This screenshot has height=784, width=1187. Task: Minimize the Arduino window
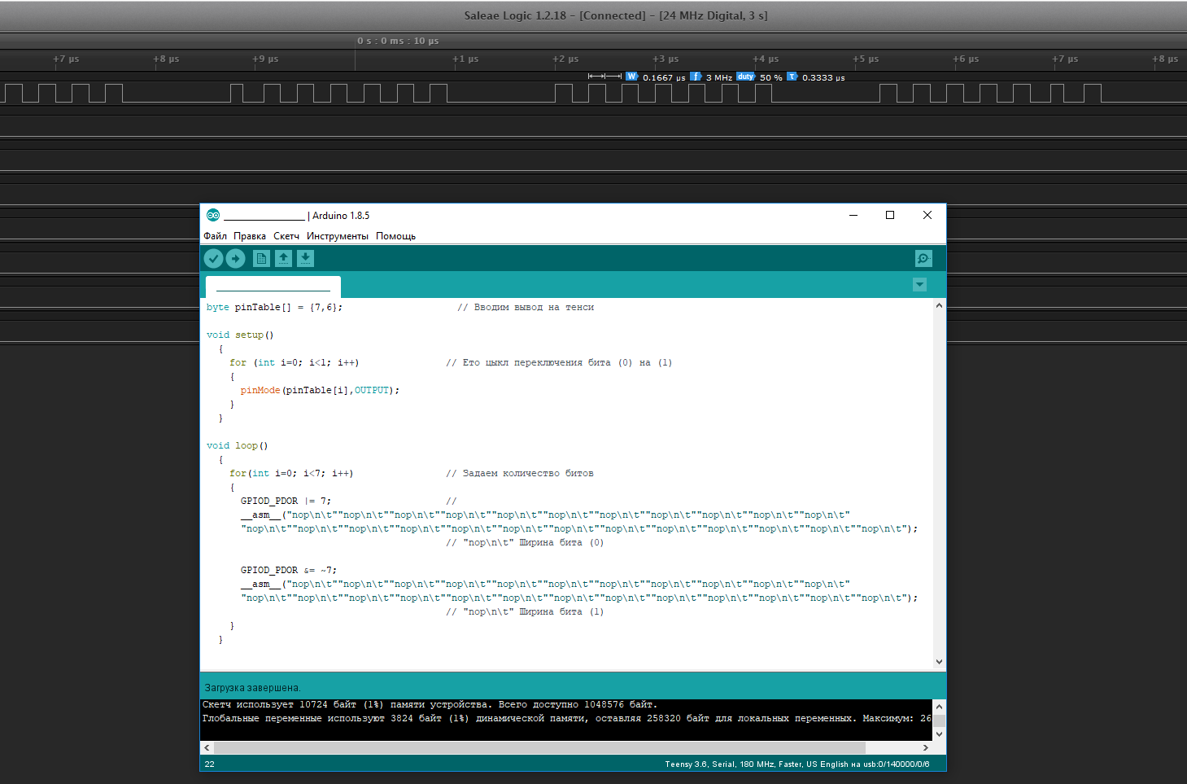click(853, 215)
